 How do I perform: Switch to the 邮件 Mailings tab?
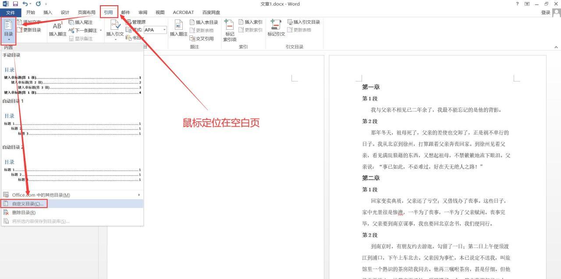coord(126,13)
